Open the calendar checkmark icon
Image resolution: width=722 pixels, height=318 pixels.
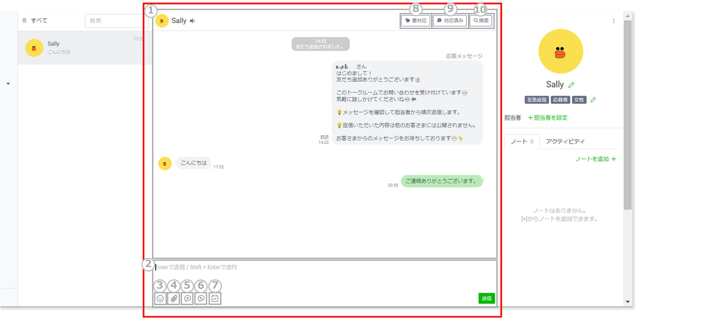coord(215,298)
